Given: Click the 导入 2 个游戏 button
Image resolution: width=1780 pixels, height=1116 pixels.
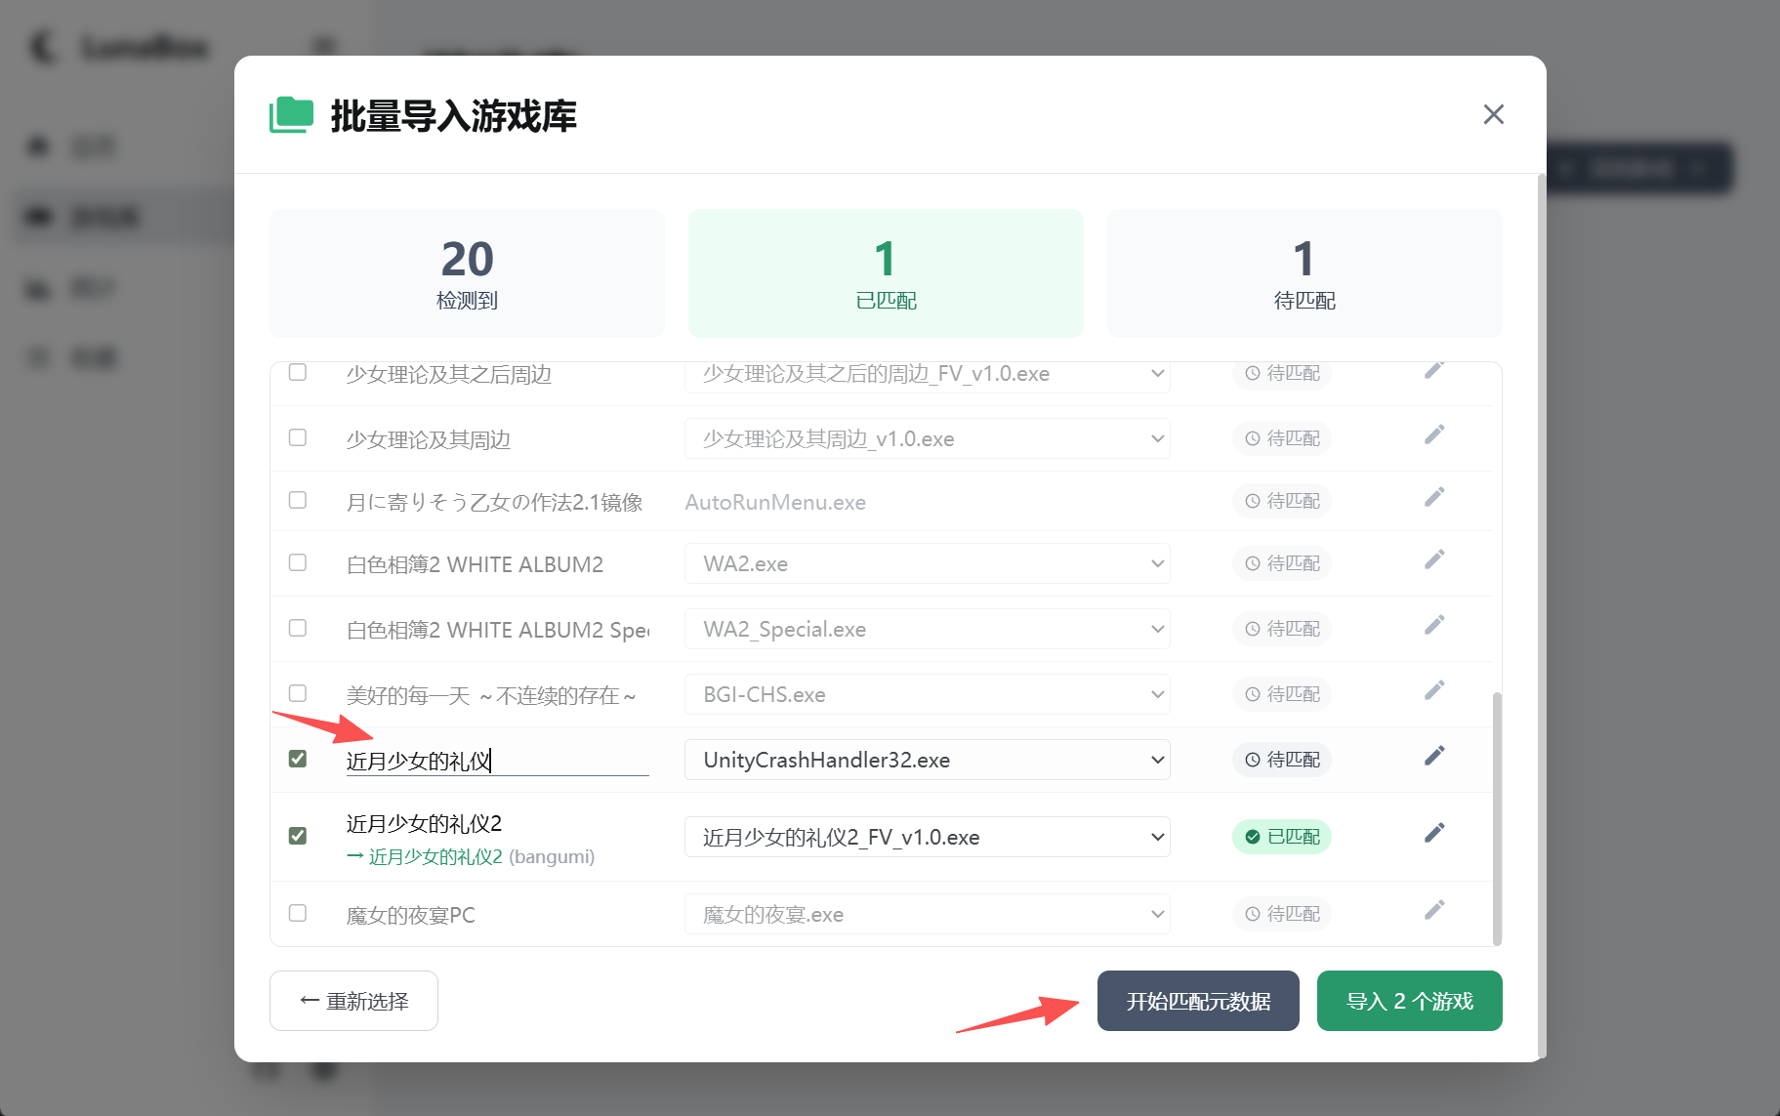Looking at the screenshot, I should [1409, 1001].
